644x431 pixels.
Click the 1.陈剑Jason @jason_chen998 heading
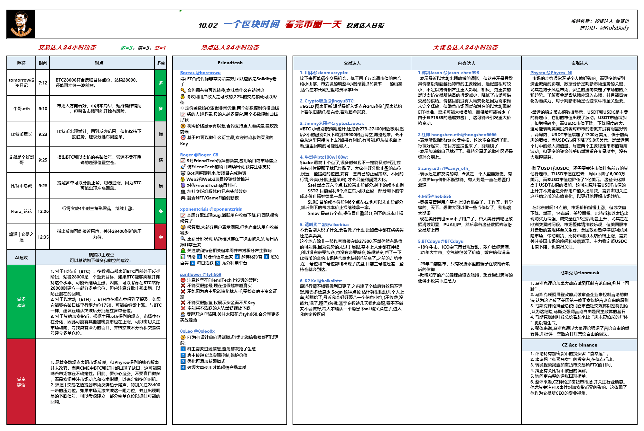[x=448, y=73]
